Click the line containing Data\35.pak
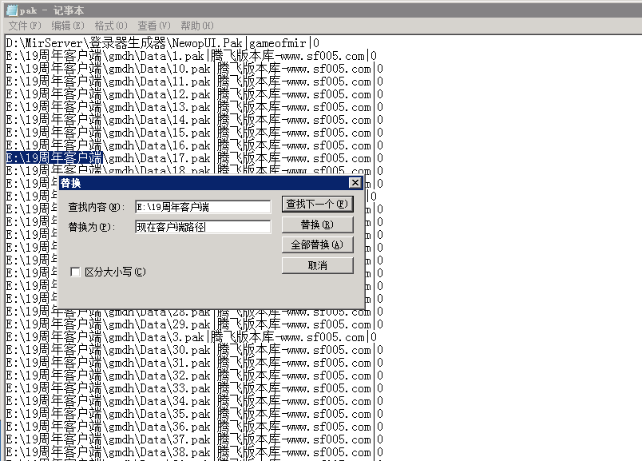Image resolution: width=642 pixels, height=461 pixels. point(195,414)
